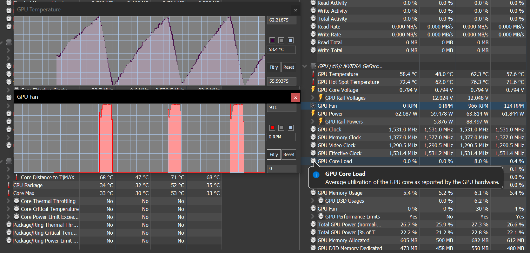Click the Package/Ring Critical Tem... row icon

pyautogui.click(x=9, y=232)
